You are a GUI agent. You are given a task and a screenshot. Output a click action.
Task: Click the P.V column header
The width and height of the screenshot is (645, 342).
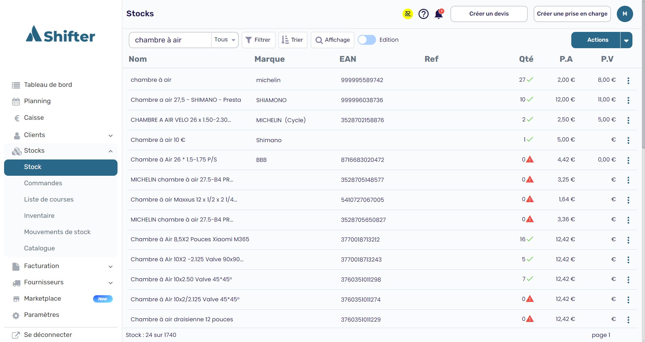tap(607, 59)
